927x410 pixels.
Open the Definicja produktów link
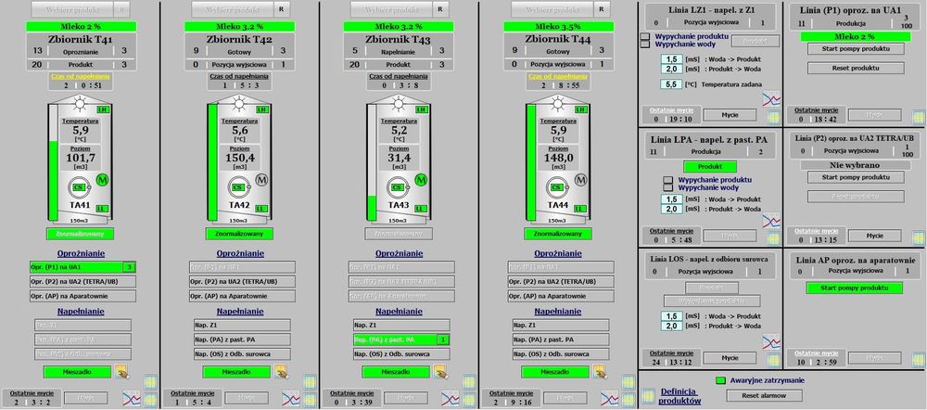(679, 396)
